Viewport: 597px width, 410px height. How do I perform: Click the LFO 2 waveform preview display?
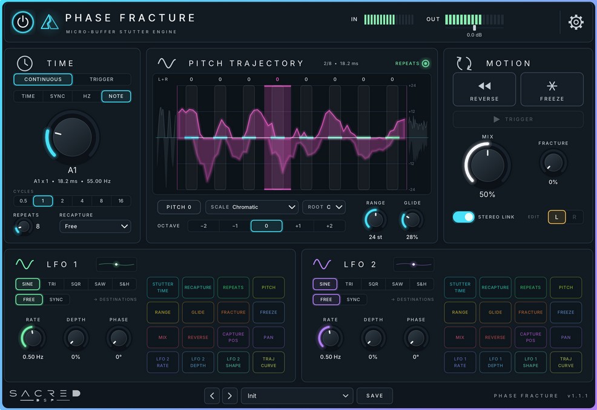(414, 264)
